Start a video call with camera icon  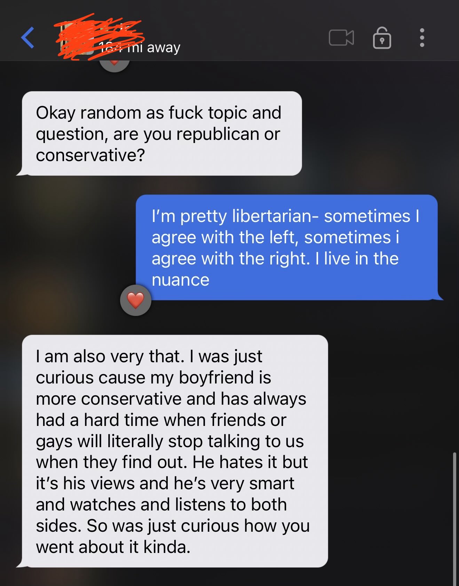coord(341,38)
